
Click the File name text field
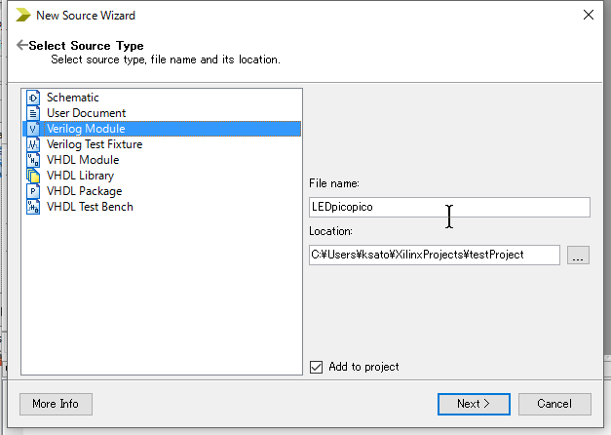[x=449, y=207]
